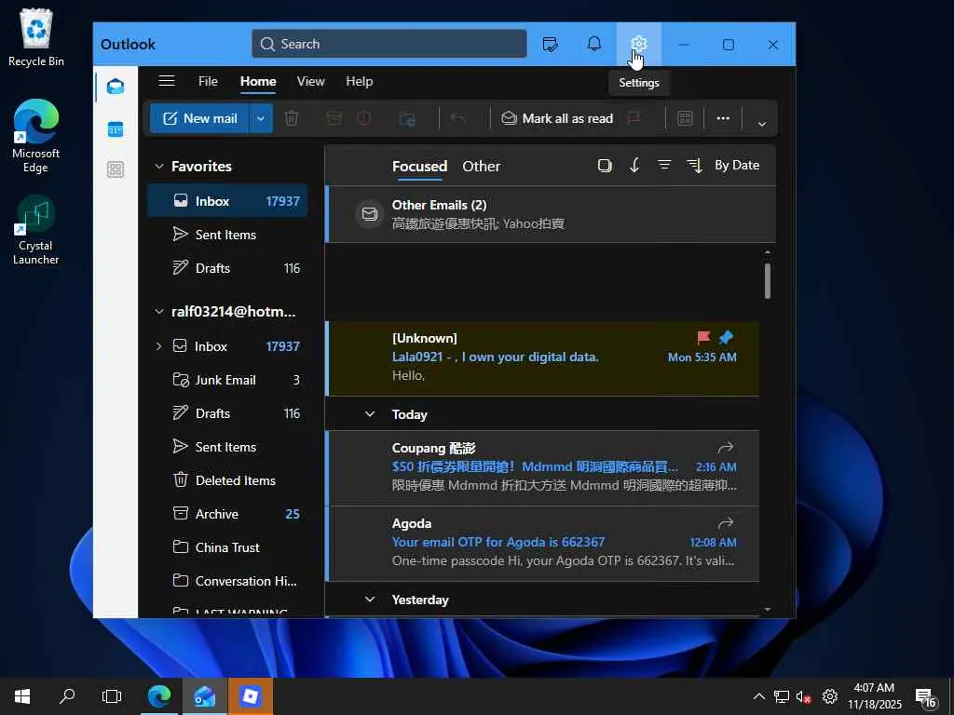Screen dimensions: 954x715
Task: Expand the account Inbox subfolders
Action: (158, 346)
